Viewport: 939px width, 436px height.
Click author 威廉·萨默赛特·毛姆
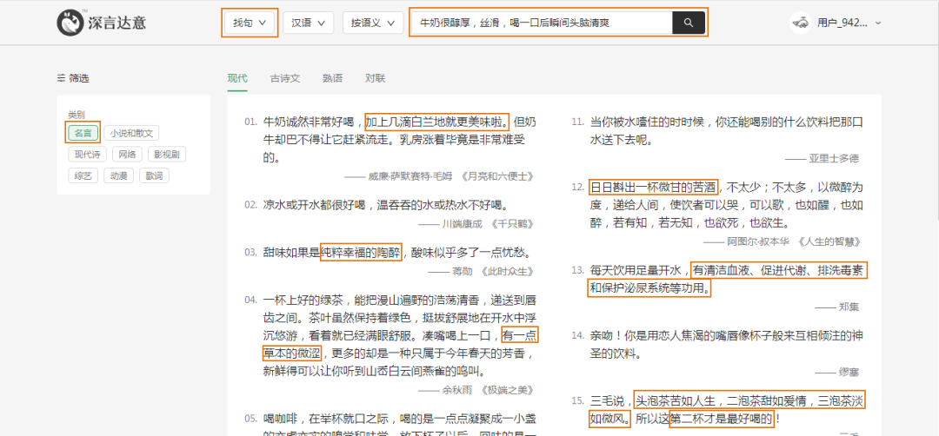point(410,176)
